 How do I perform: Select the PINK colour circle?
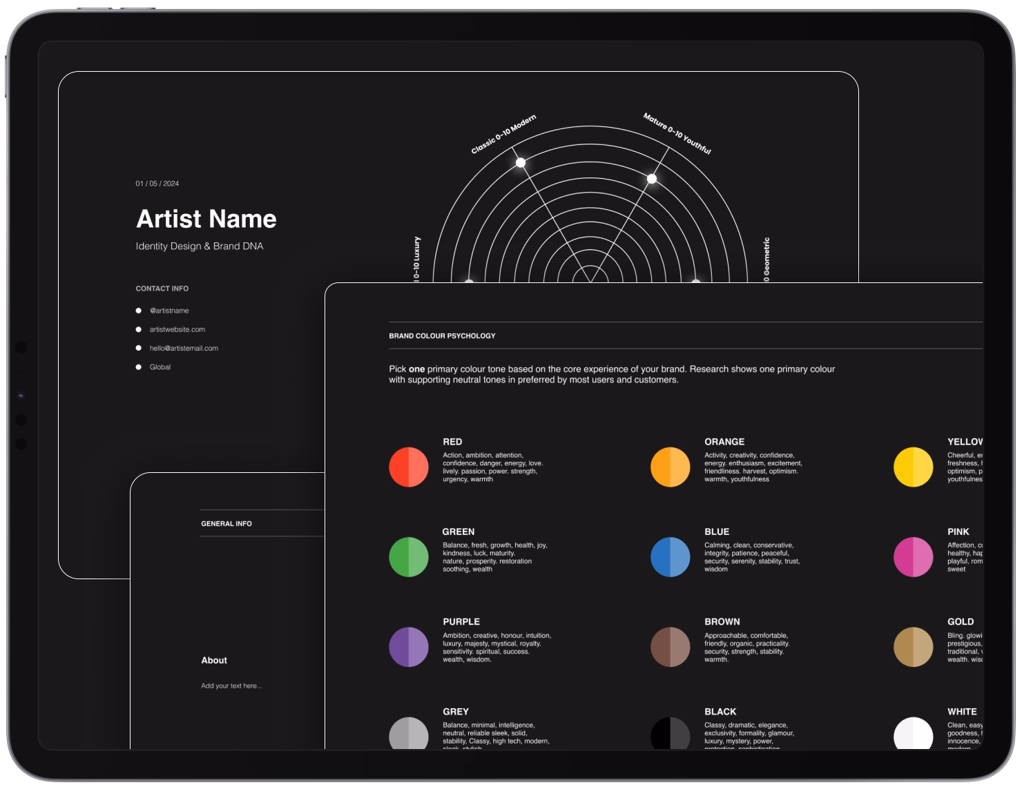(x=914, y=557)
